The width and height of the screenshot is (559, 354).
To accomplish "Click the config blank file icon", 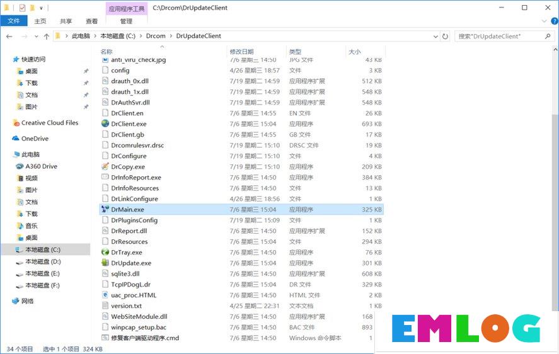I will [x=105, y=70].
